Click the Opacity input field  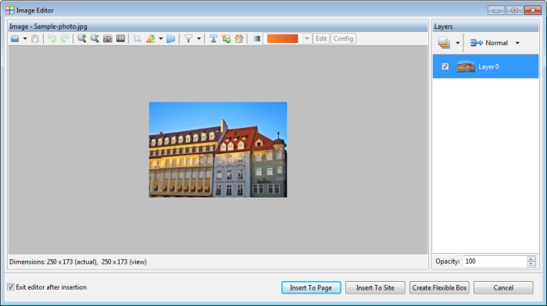(x=495, y=262)
